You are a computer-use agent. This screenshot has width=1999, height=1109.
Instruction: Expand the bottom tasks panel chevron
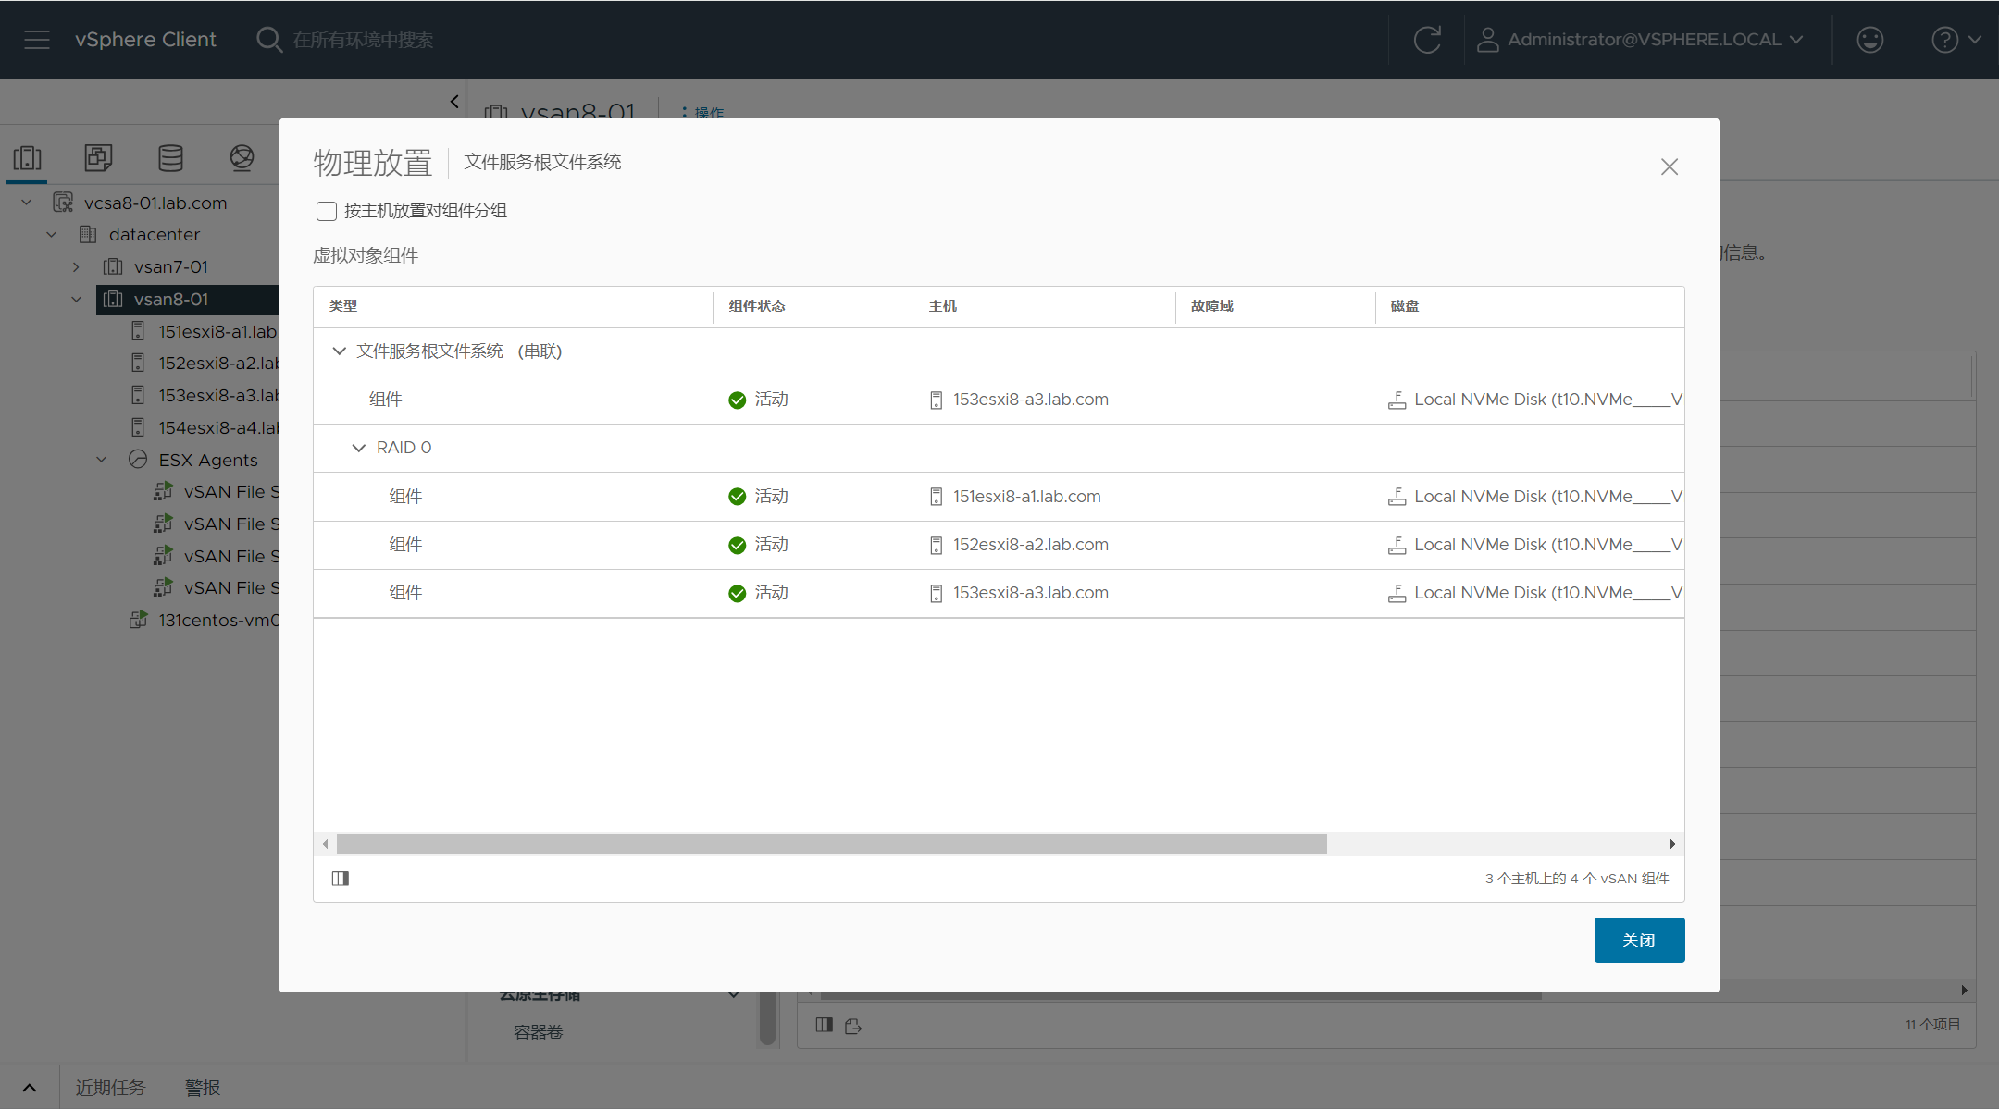[x=30, y=1088]
